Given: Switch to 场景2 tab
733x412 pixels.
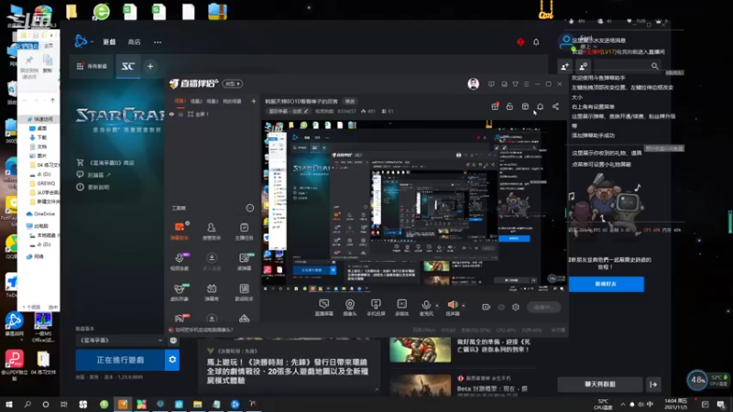Looking at the screenshot, I should pyautogui.click(x=196, y=101).
